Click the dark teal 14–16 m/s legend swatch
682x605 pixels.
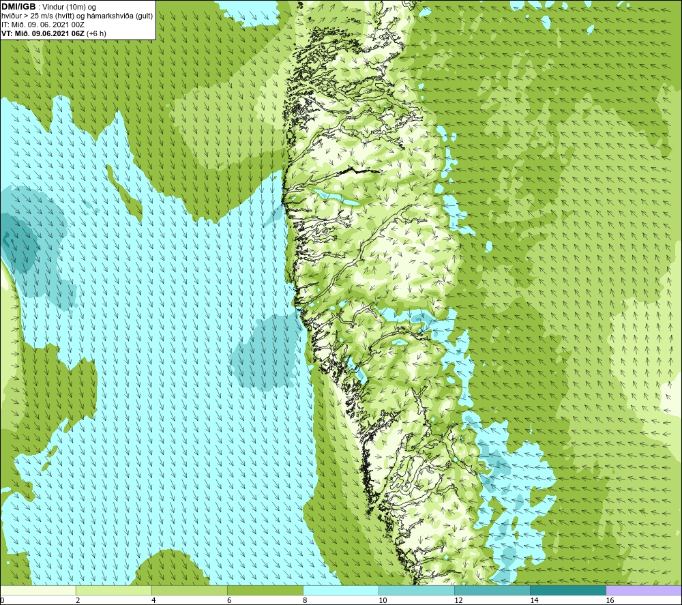pos(567,590)
